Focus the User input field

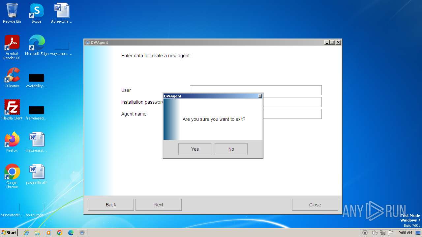click(x=256, y=90)
